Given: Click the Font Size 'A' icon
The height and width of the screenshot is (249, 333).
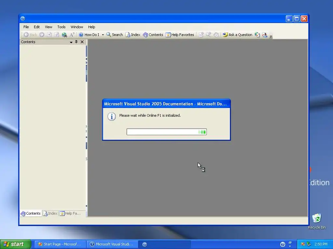Looking at the screenshot, I should point(72,35).
